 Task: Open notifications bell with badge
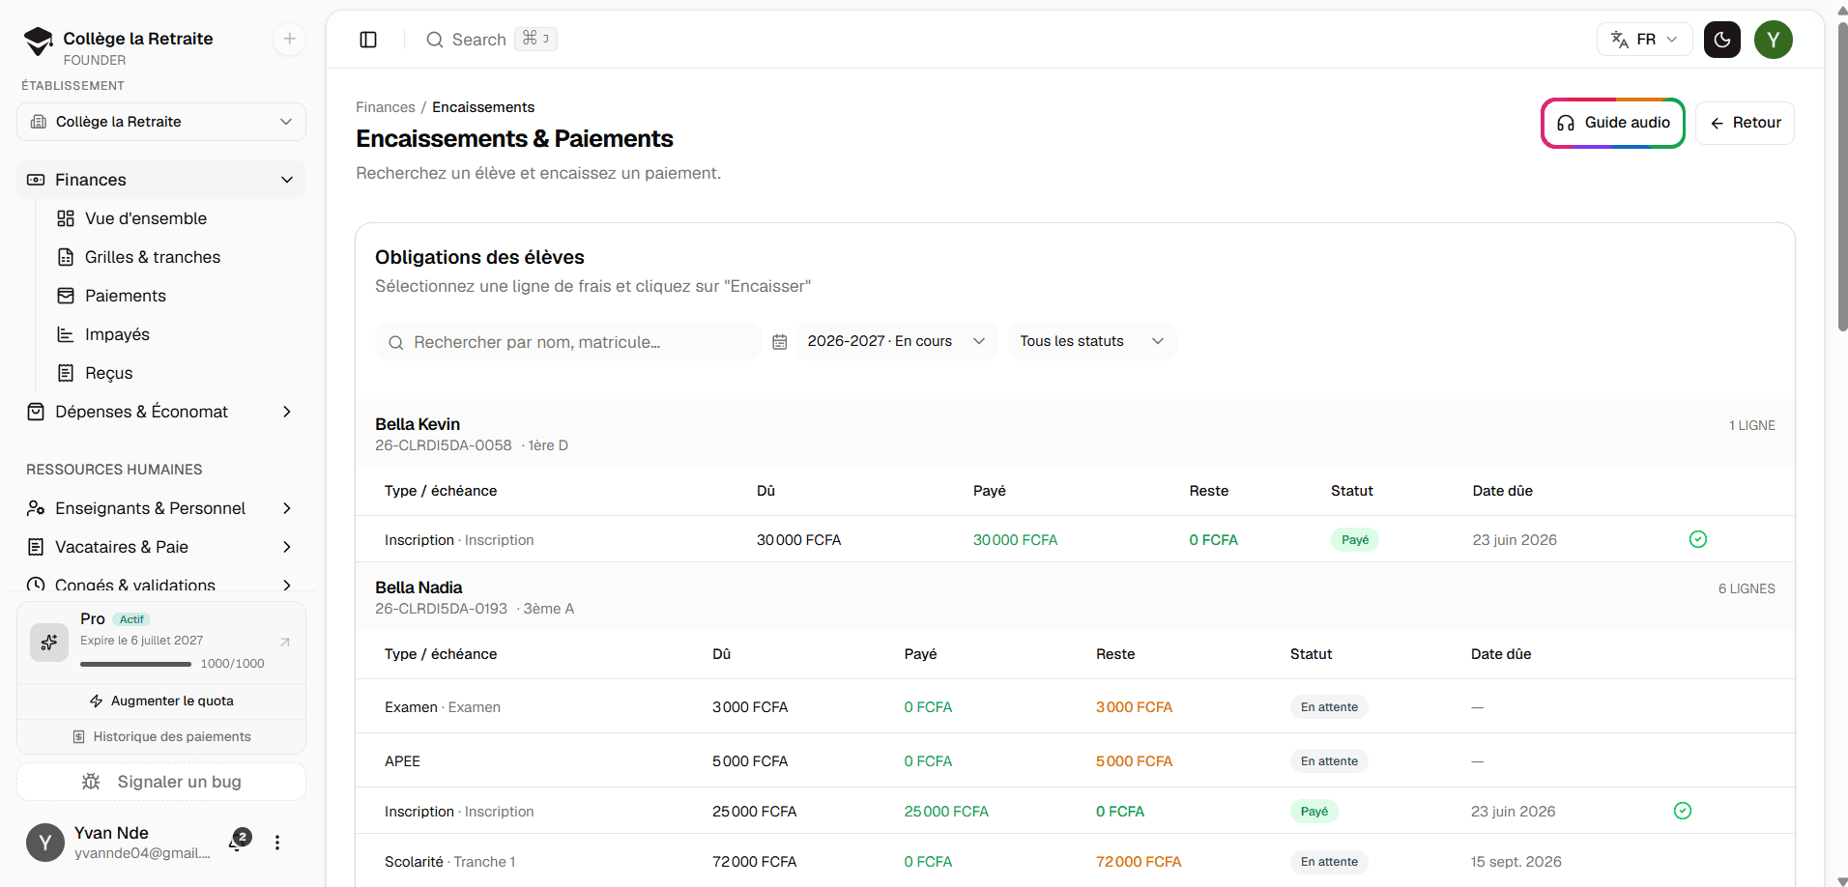[238, 842]
